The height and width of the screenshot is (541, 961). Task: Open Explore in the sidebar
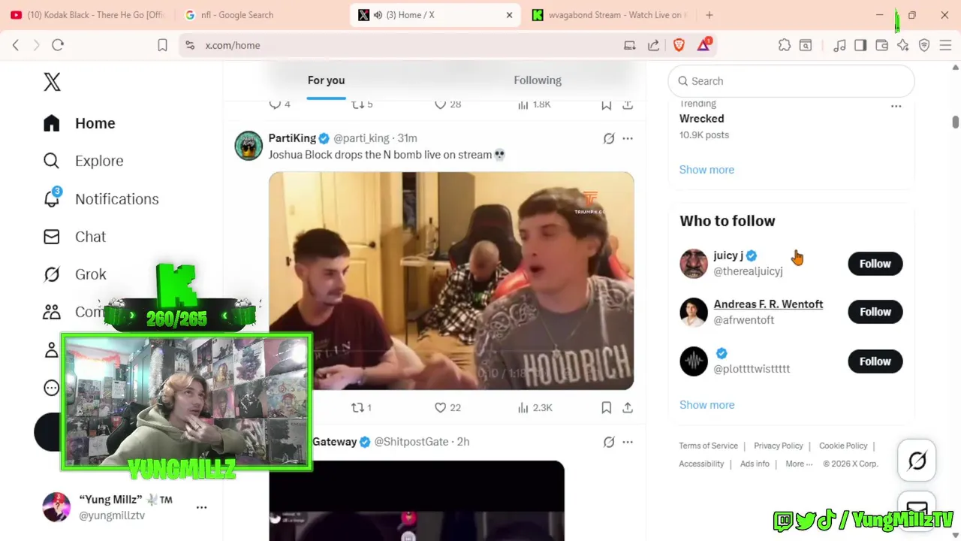point(83,161)
